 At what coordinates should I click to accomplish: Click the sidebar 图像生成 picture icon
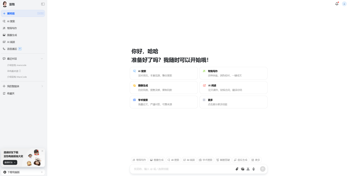(4, 35)
